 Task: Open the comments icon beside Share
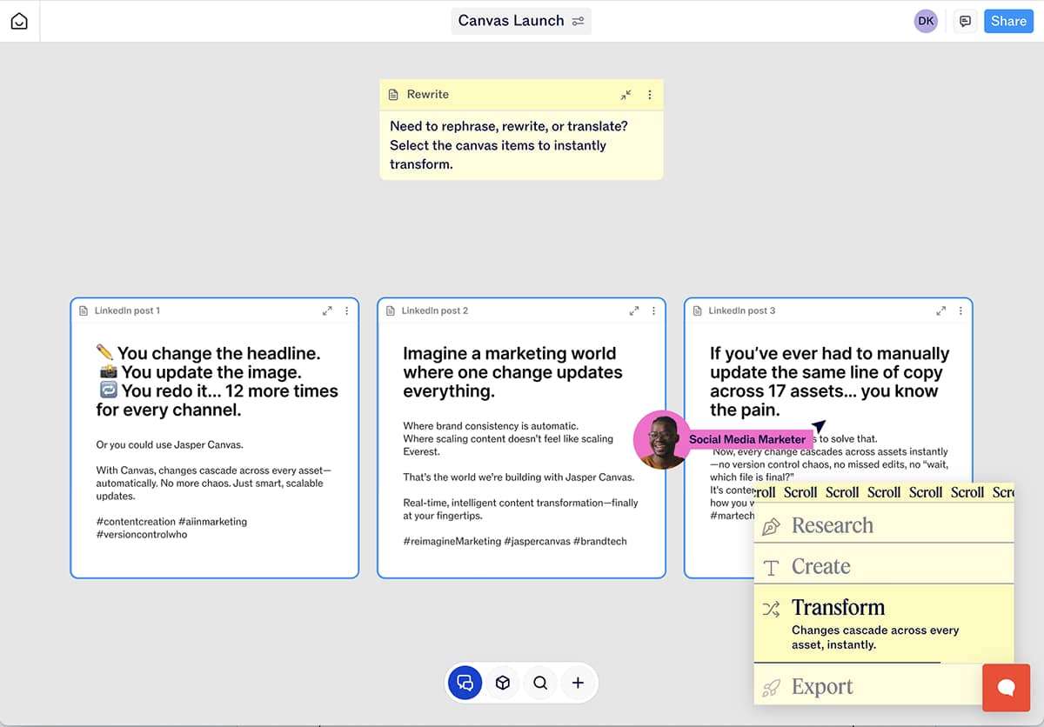[965, 21]
